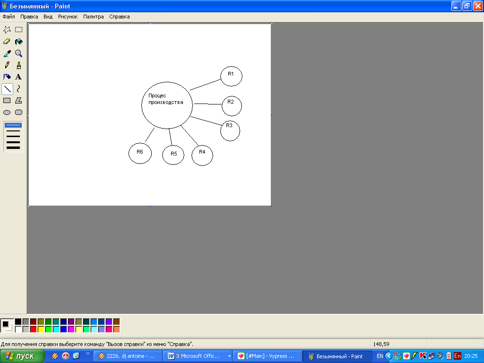
Task: Select the Brush tool
Action: click(19, 65)
